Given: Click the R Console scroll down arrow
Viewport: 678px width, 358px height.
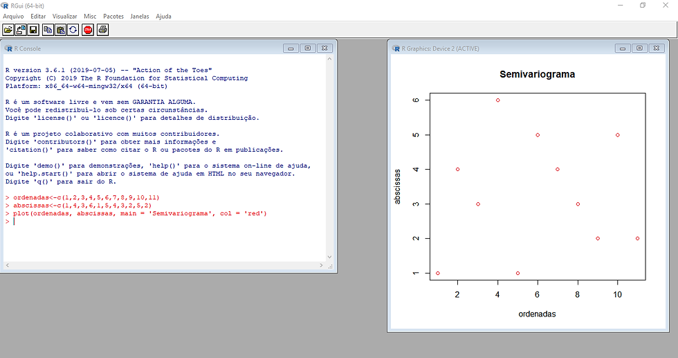Looking at the screenshot, I should click(x=329, y=257).
